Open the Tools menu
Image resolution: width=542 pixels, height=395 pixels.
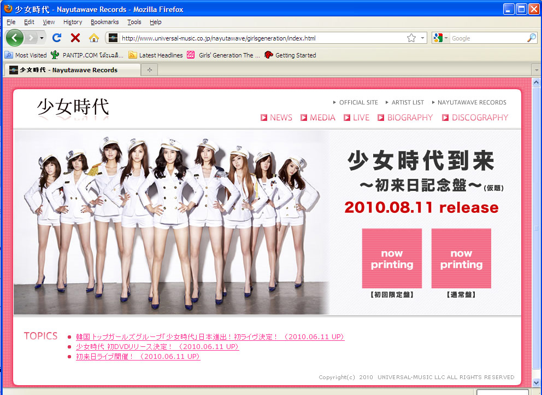(134, 22)
